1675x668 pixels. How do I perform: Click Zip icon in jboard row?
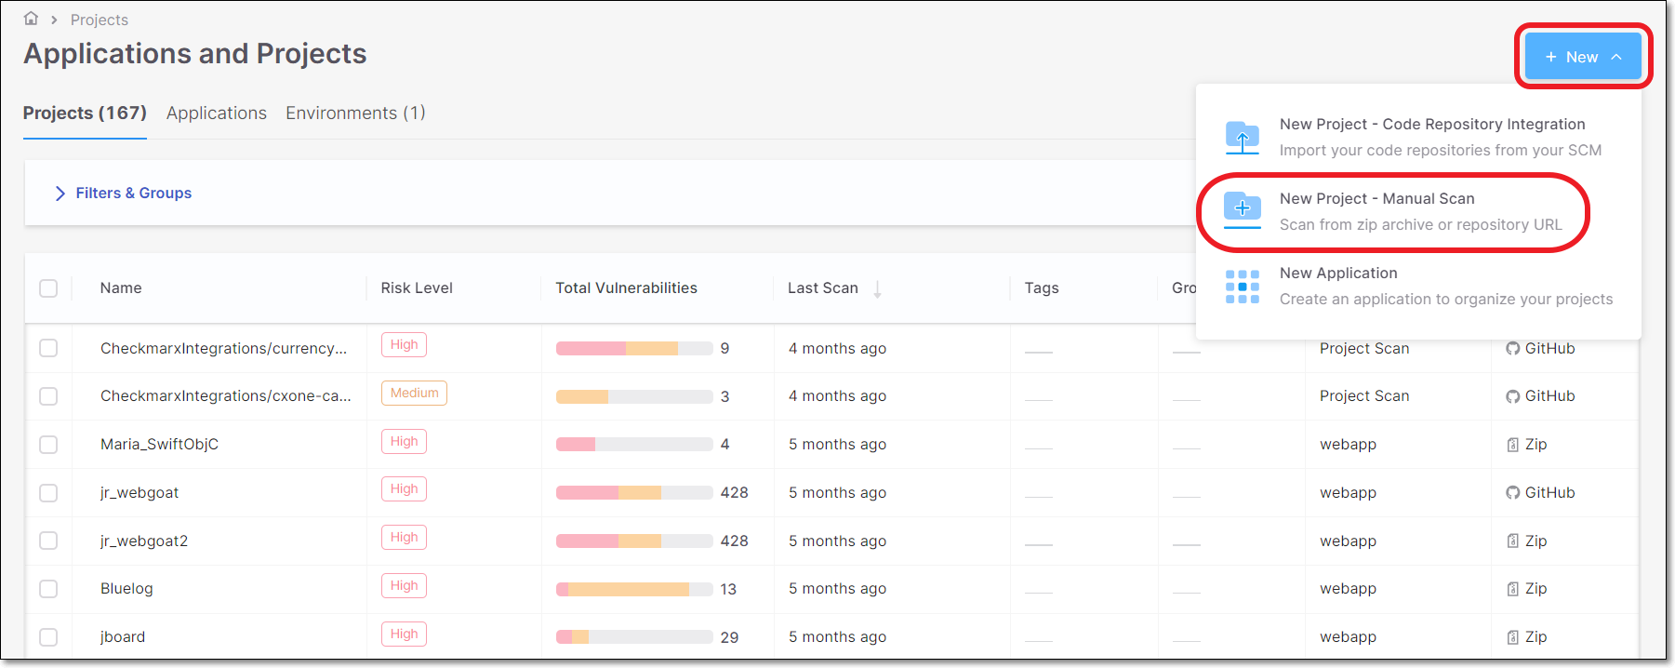(1513, 637)
